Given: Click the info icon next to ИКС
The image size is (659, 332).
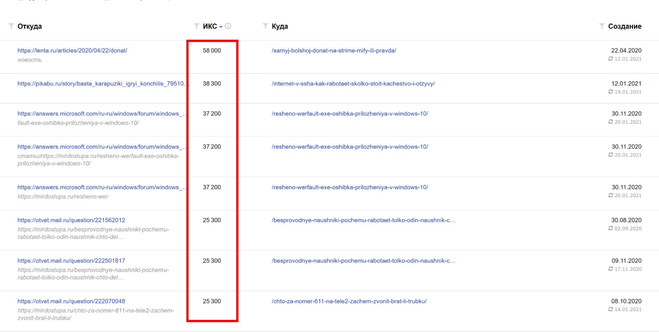Looking at the screenshot, I should pyautogui.click(x=228, y=26).
